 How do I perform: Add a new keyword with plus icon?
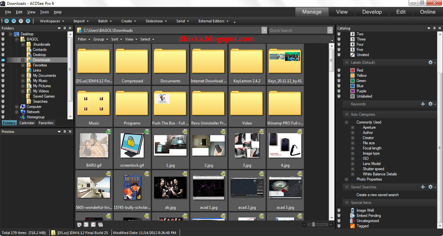(423, 104)
